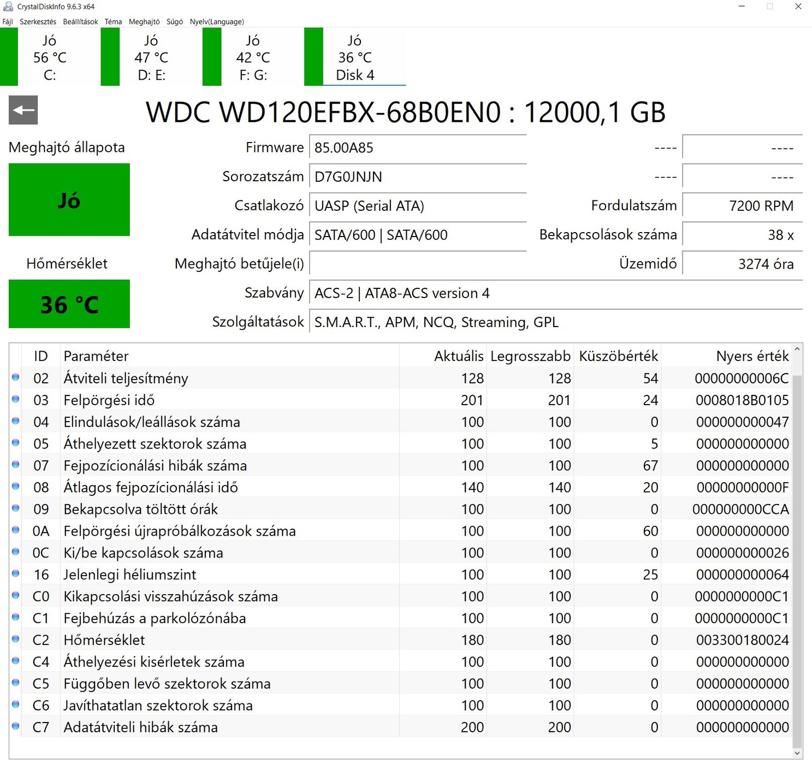Click the Aktuális column header
The image size is (812, 770).
[443, 356]
